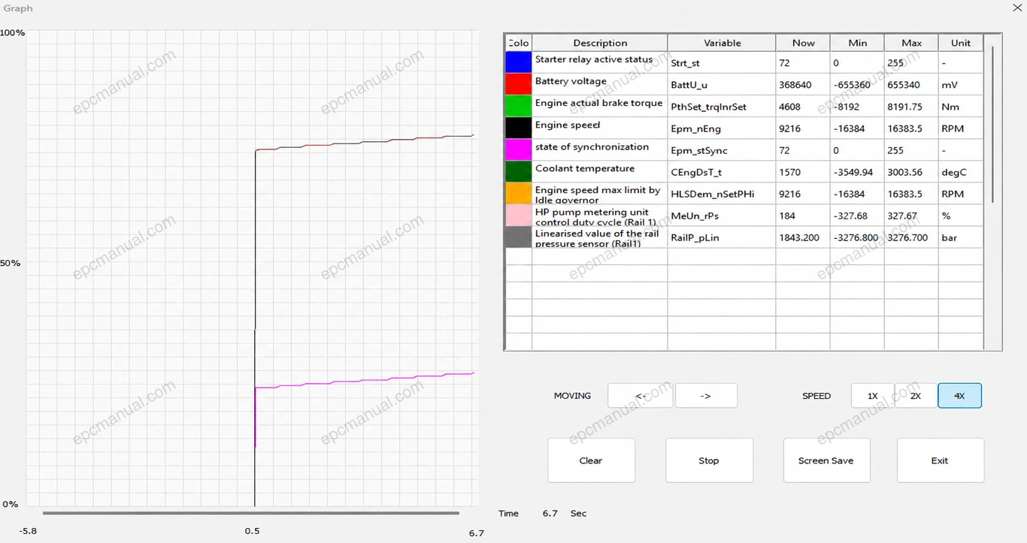Click the HLSDem_nSetPHi variable cell
1027x543 pixels.
(722, 193)
